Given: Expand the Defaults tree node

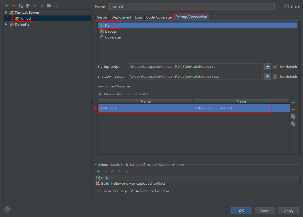Looking at the screenshot, I should (x=6, y=24).
